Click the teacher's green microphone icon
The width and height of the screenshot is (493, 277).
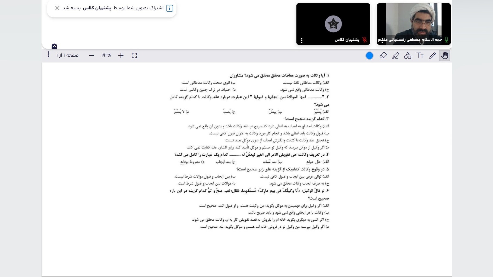tap(446, 40)
